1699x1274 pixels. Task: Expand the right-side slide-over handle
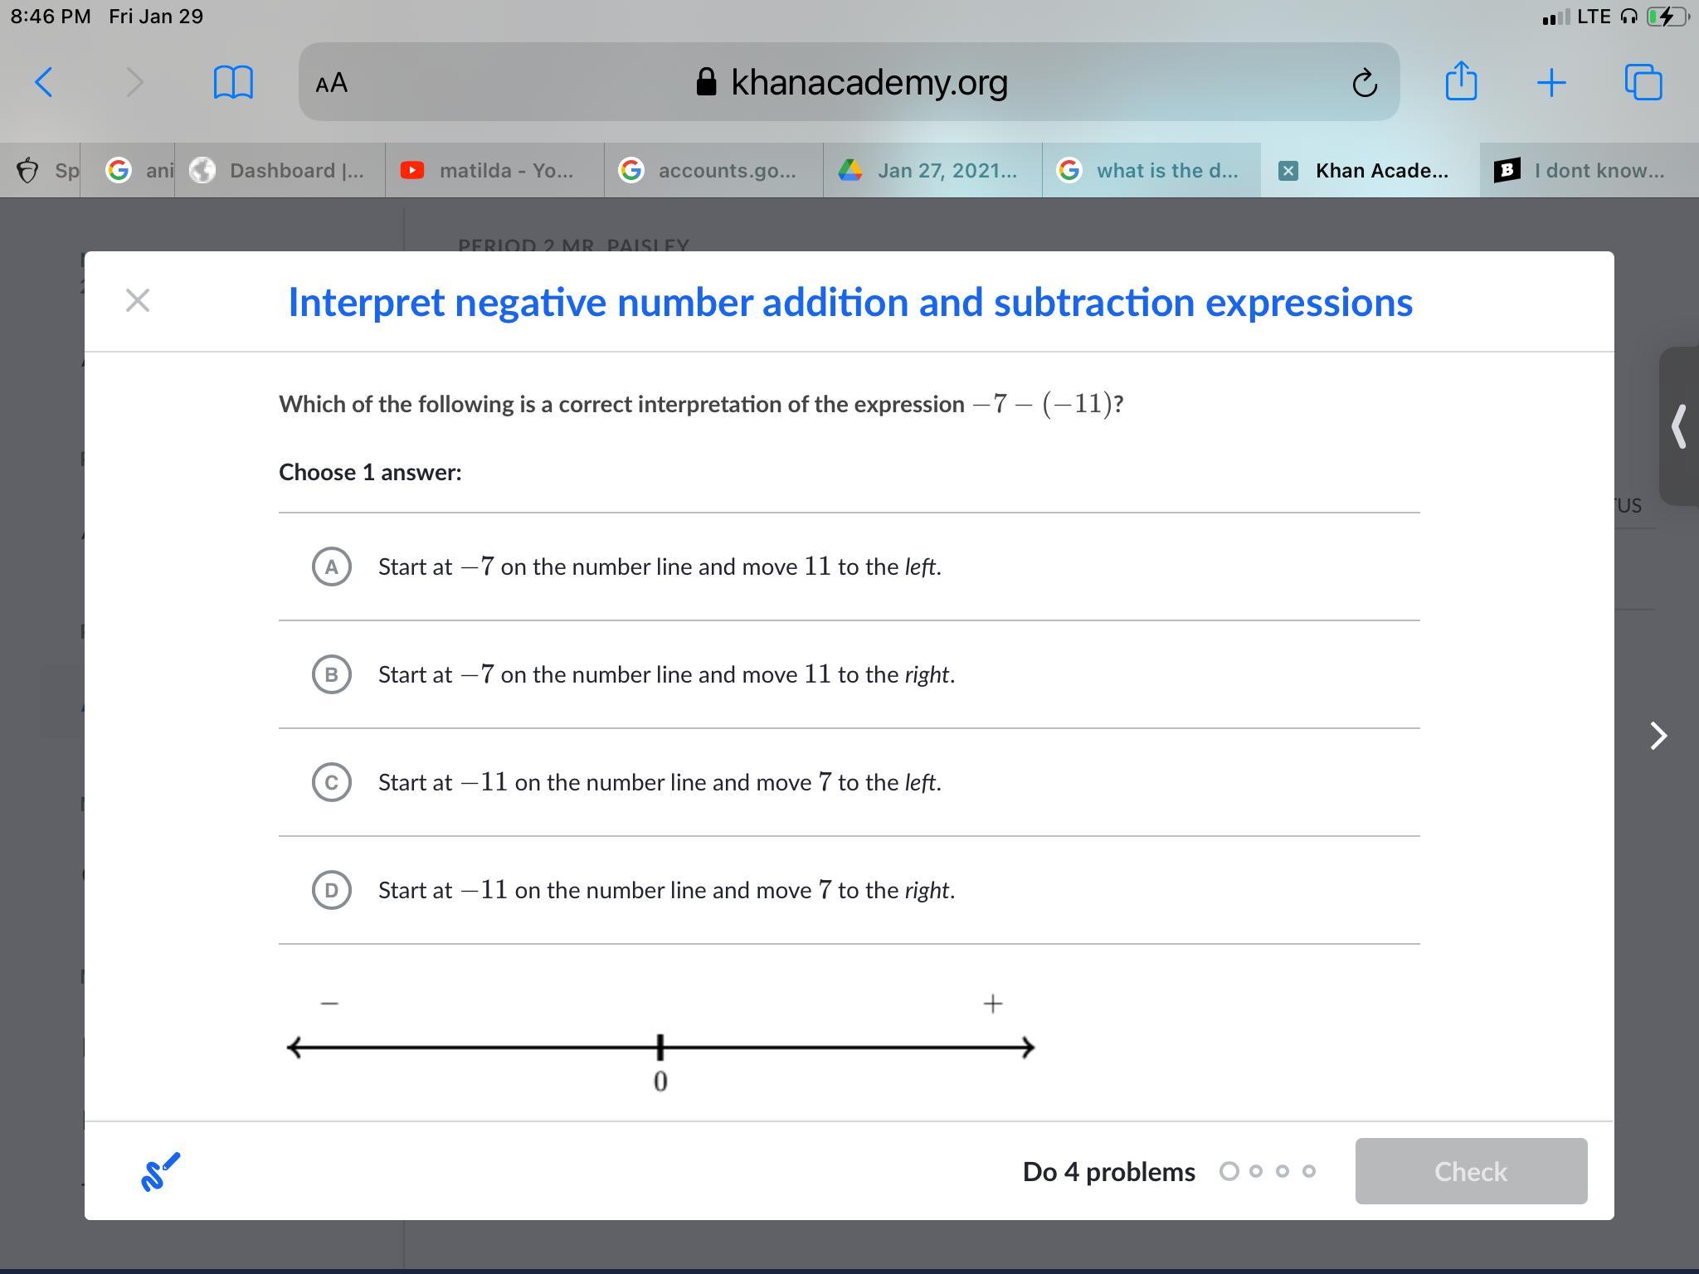point(1677,426)
